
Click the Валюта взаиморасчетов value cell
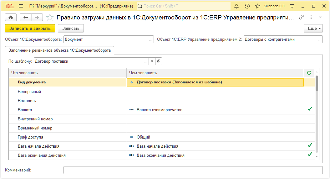pyautogui.click(x=215, y=110)
